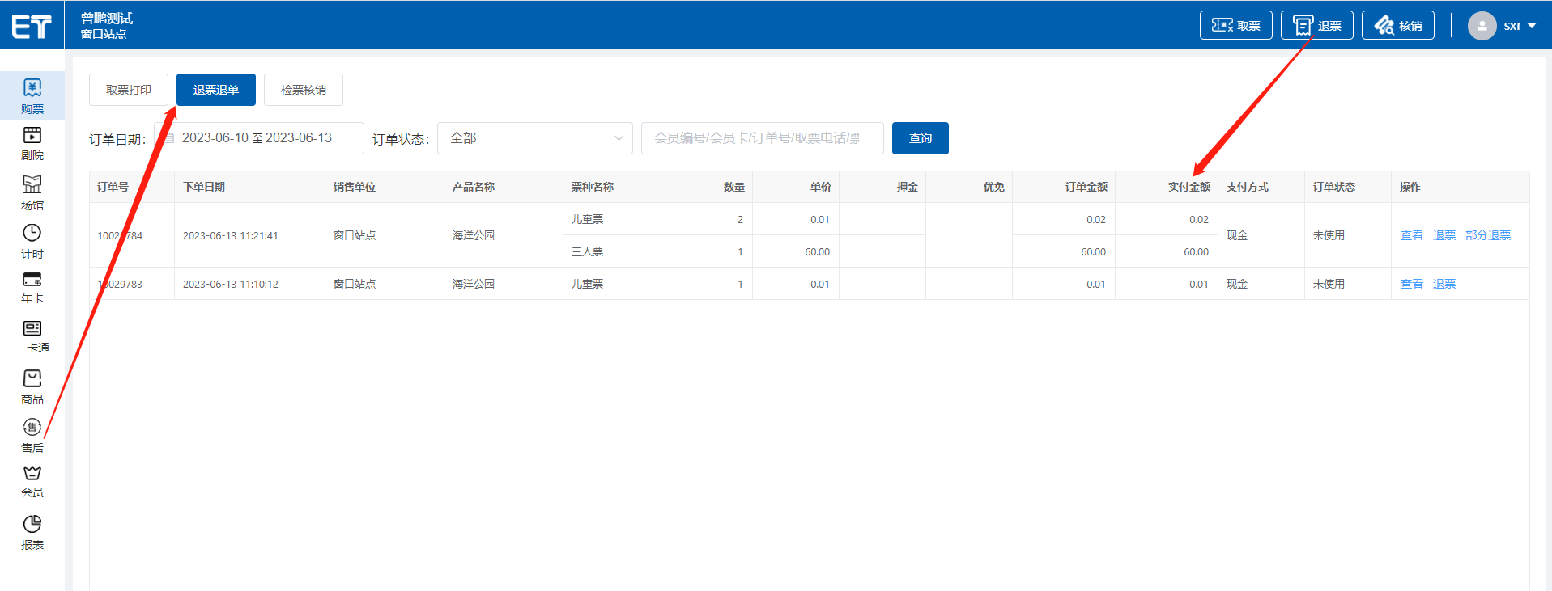Screen dimensions: 1552x591
Task: Open the order date range picker
Action: [x=258, y=138]
